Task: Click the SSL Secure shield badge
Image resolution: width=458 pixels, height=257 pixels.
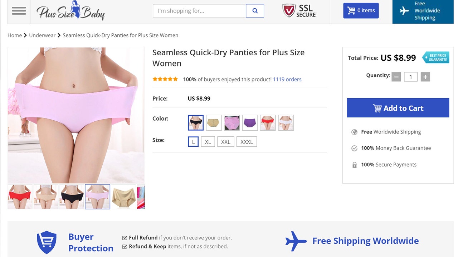Action: pos(299,11)
